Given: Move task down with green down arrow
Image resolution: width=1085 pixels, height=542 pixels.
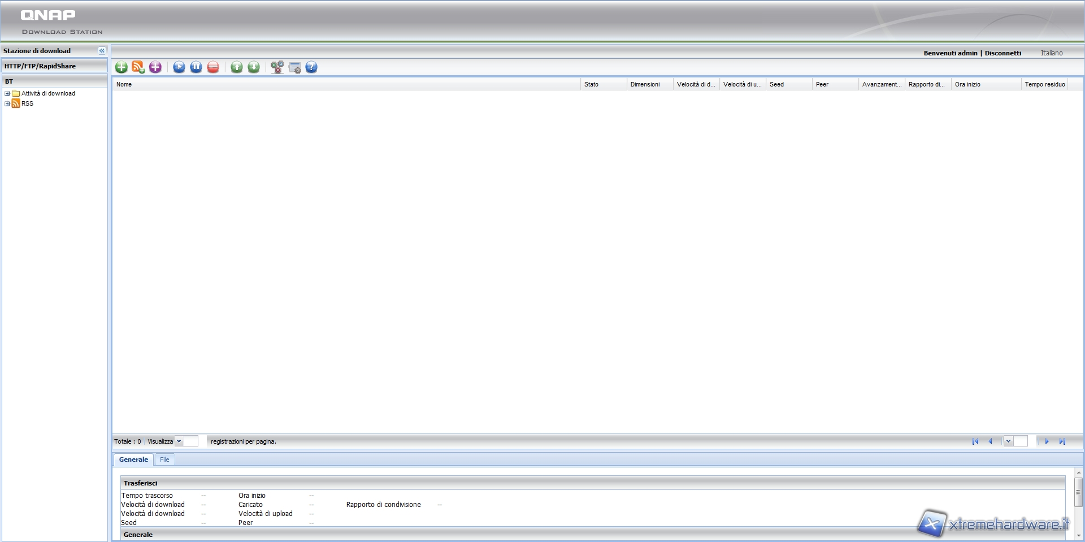Looking at the screenshot, I should tap(254, 67).
